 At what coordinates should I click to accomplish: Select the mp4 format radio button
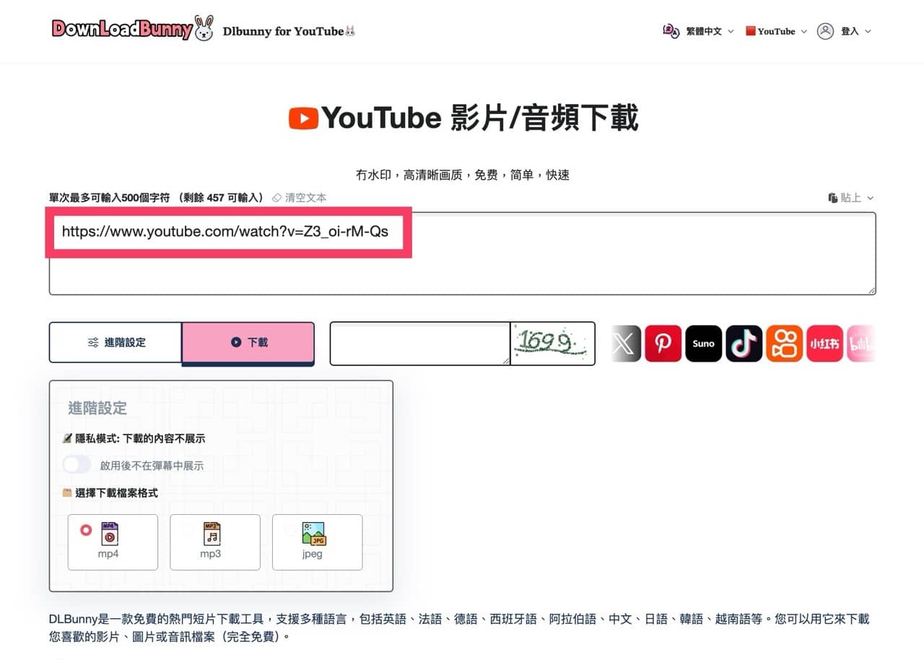tap(86, 530)
